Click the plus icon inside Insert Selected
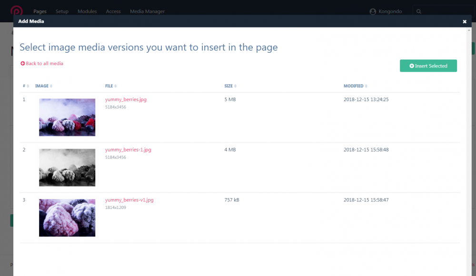 413,66
